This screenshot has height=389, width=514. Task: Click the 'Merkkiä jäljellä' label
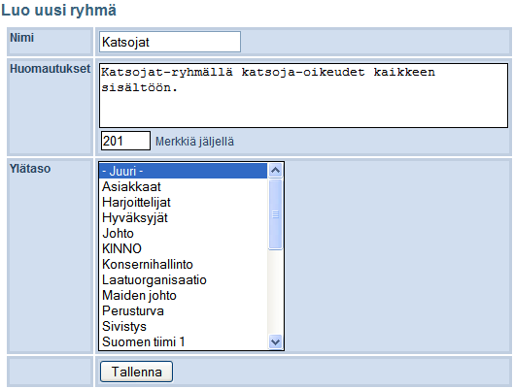click(x=194, y=142)
